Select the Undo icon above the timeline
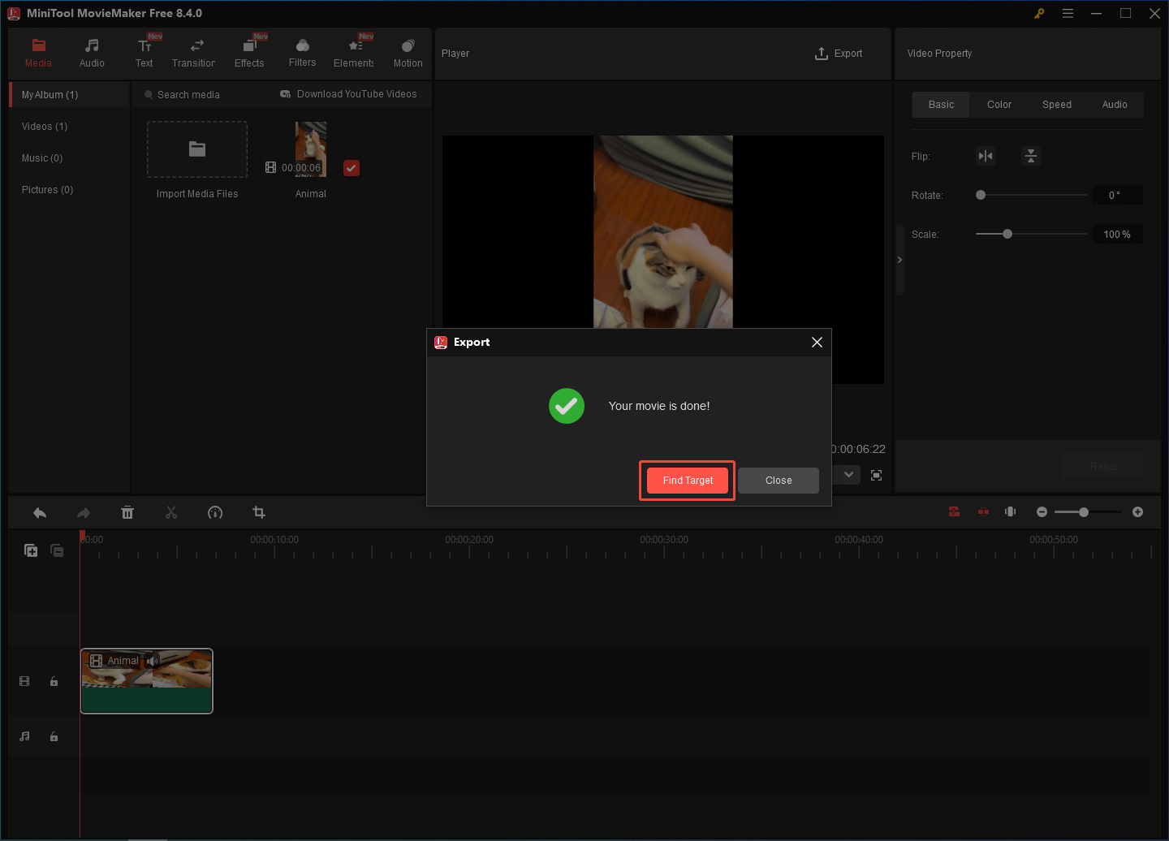Screen dimensions: 1169x841 (39, 512)
